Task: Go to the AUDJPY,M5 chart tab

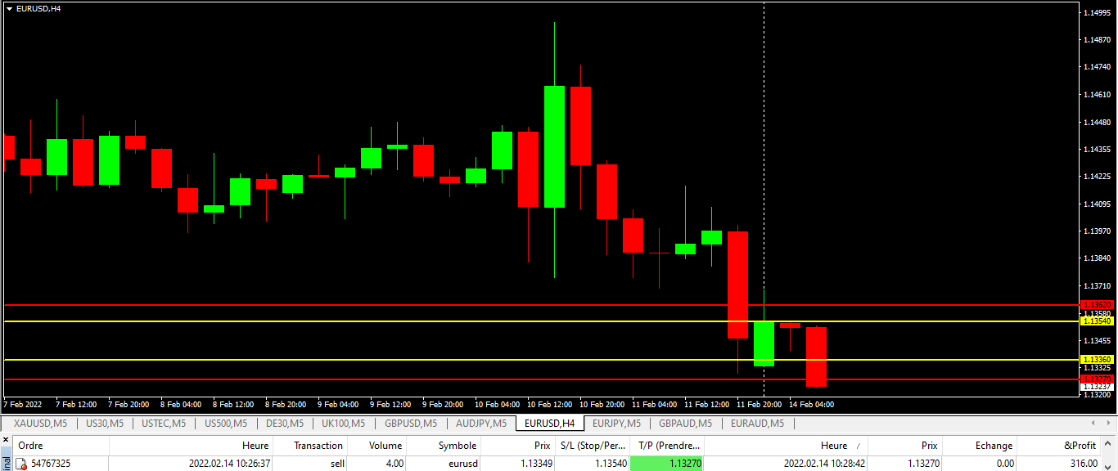Action: point(480,424)
